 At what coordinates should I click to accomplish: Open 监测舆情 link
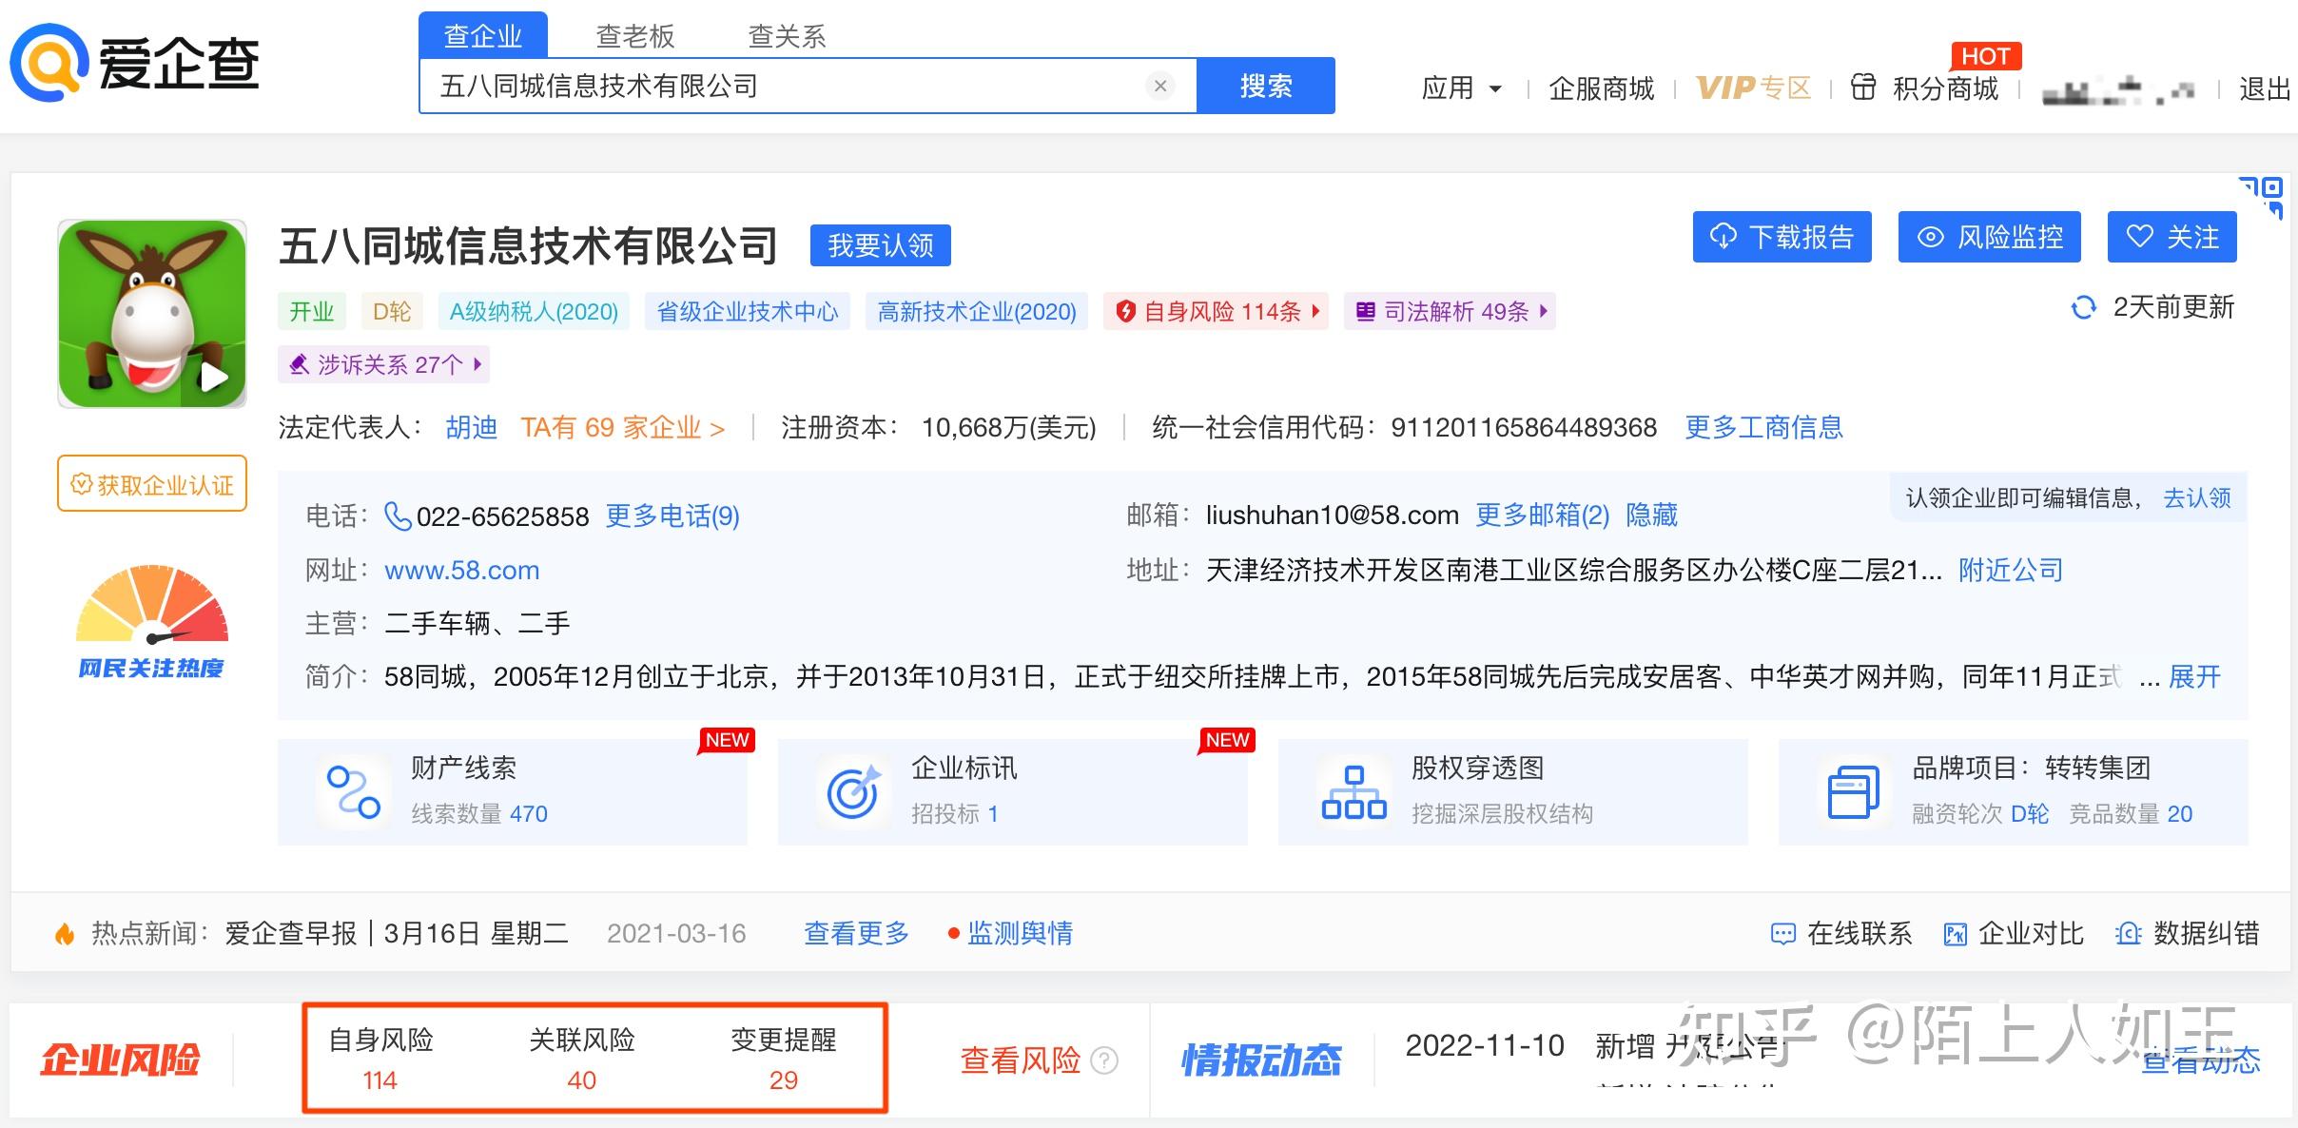coord(1020,933)
